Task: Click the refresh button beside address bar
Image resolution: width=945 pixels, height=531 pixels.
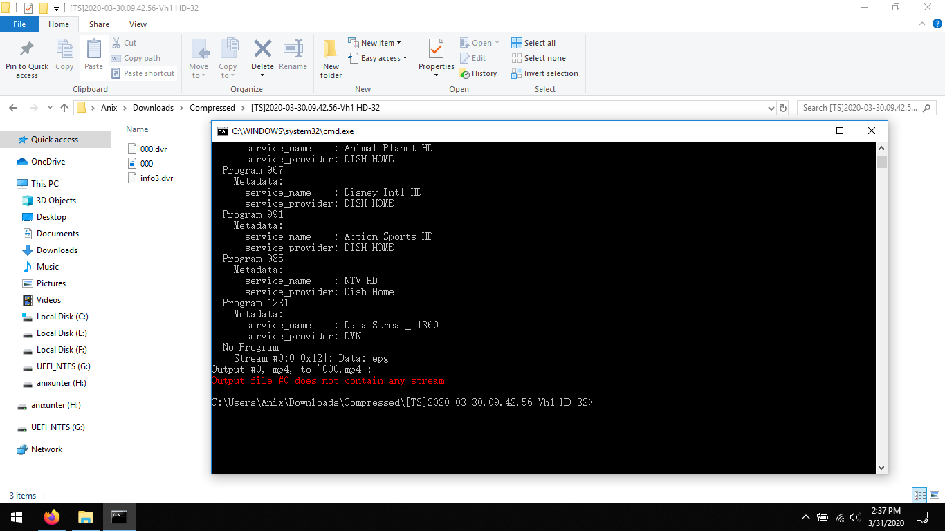Action: coord(783,108)
